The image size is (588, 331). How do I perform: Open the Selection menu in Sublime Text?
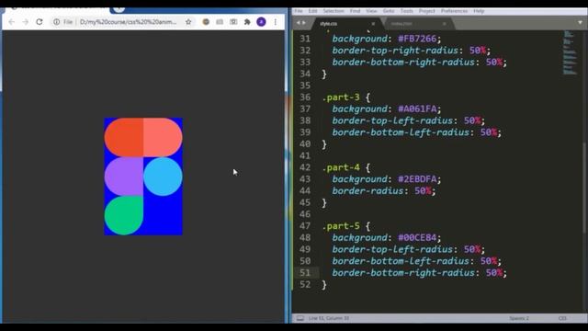point(334,11)
